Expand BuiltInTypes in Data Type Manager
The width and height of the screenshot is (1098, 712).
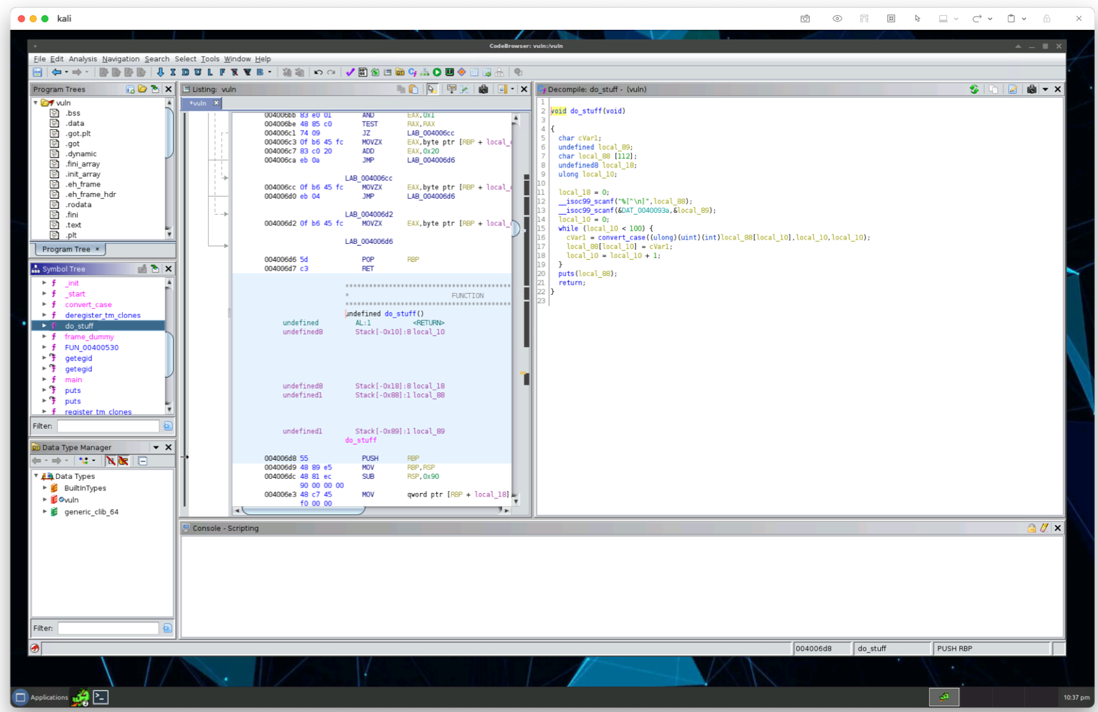pos(45,488)
